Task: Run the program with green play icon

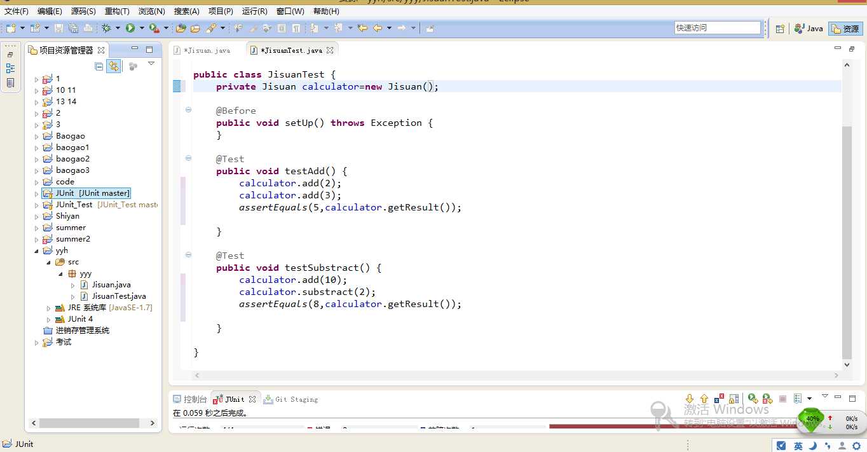Action: pos(130,28)
